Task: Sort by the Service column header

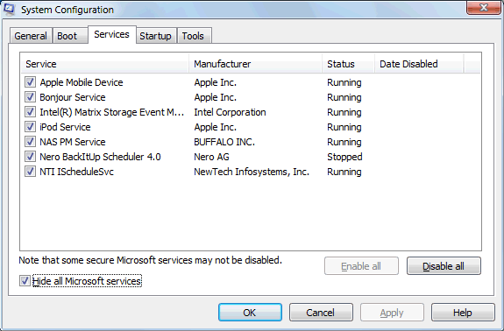Action: coord(105,64)
